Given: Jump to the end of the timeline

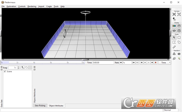Looking at the screenshot, I should 152,63.
